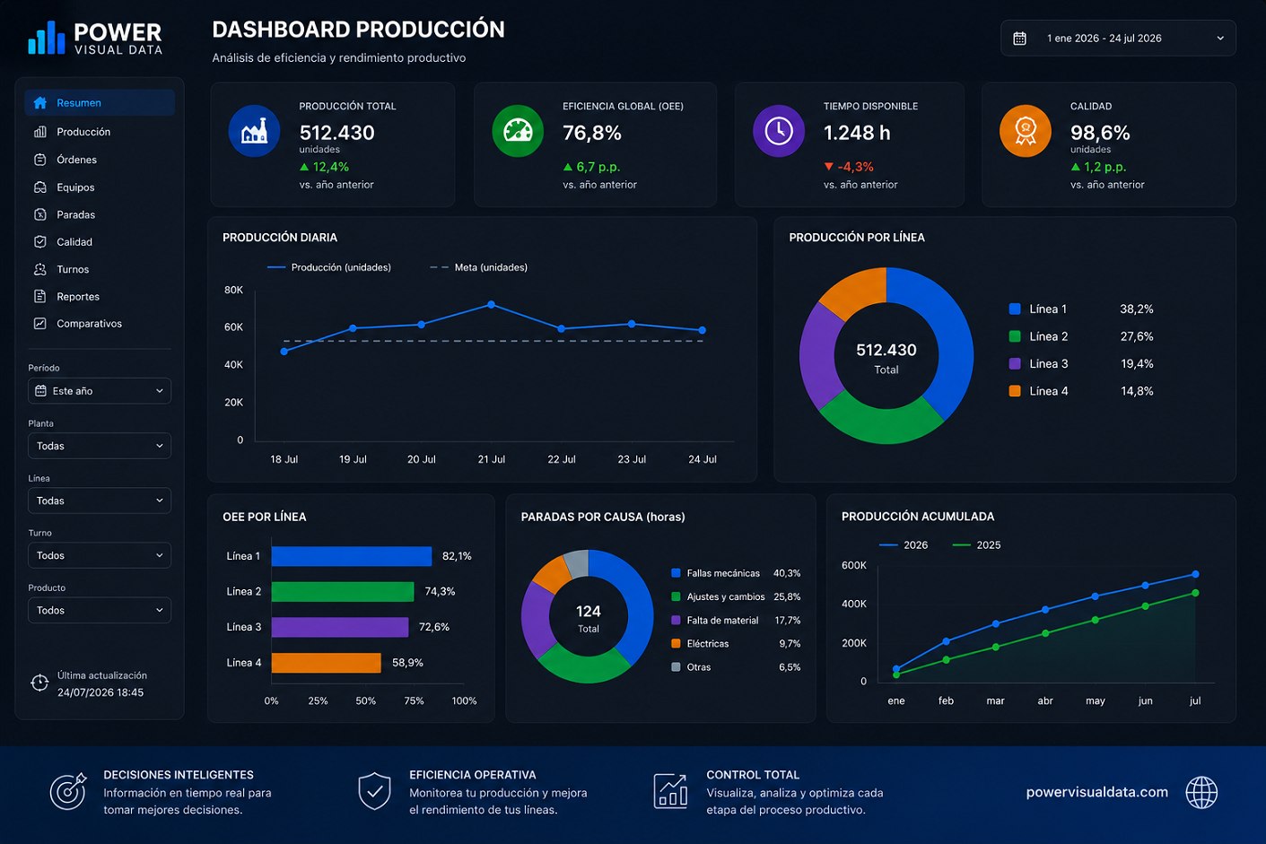This screenshot has width=1266, height=844.
Task: Click the 21 Jul peak data point in Producción Diaria
Action: [491, 305]
